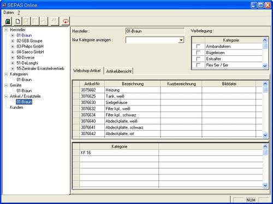Minimize the SEPAS Online window
Image resolution: width=273 pixels, height=204 pixels.
click(x=254, y=5)
